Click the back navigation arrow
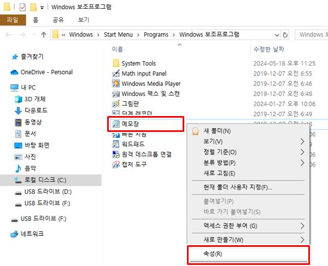The width and height of the screenshot is (328, 266). (x=8, y=34)
